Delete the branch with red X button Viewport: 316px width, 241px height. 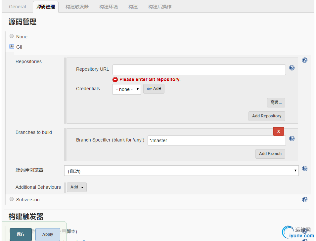[279, 132]
